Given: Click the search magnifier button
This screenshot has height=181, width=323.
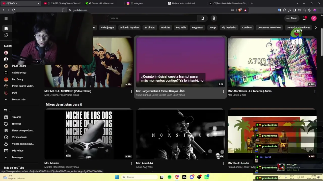Looking at the screenshot, I should (x=202, y=18).
